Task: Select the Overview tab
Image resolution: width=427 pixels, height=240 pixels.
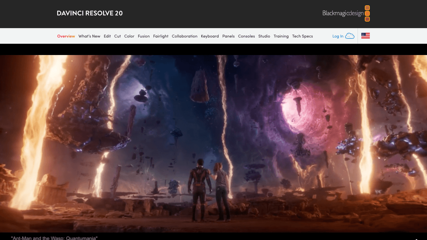Action: tap(66, 36)
